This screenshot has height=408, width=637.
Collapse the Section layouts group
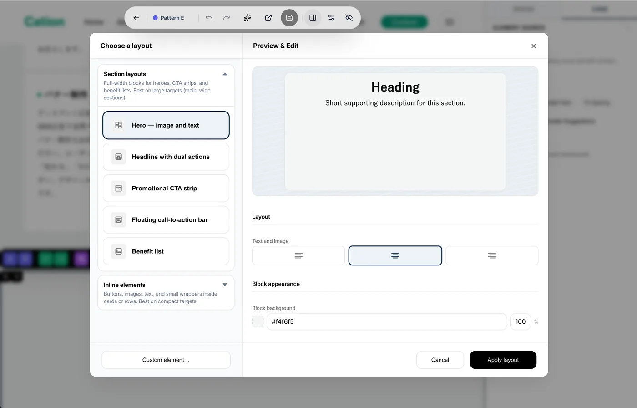coord(225,74)
